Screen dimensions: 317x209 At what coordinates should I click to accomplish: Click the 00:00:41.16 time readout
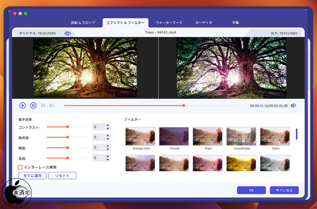(259, 105)
